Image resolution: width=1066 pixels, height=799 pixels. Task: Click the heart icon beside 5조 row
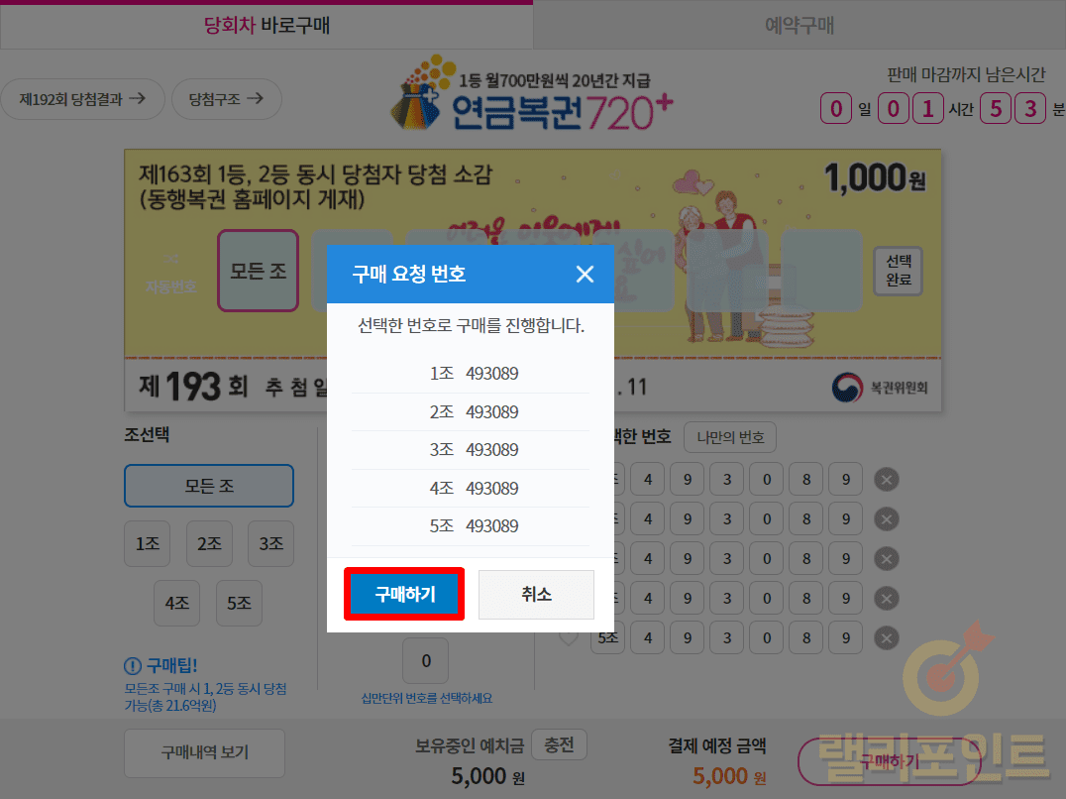pos(569,637)
